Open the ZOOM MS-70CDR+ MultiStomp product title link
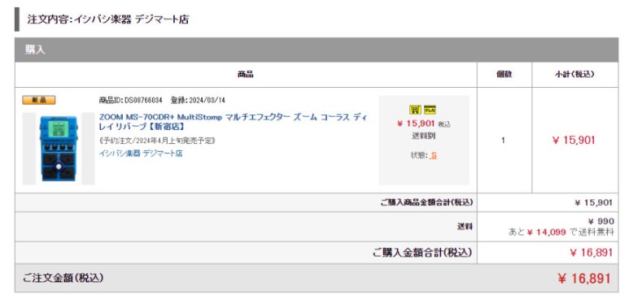 tap(233, 122)
